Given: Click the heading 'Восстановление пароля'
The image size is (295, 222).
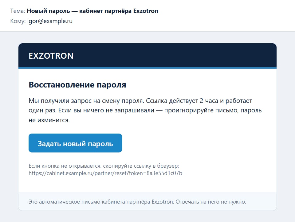Looking at the screenshot, I should click(77, 85).
